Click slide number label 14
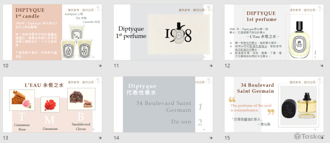Image resolution: width=330 pixels, height=143 pixels. click(x=116, y=138)
